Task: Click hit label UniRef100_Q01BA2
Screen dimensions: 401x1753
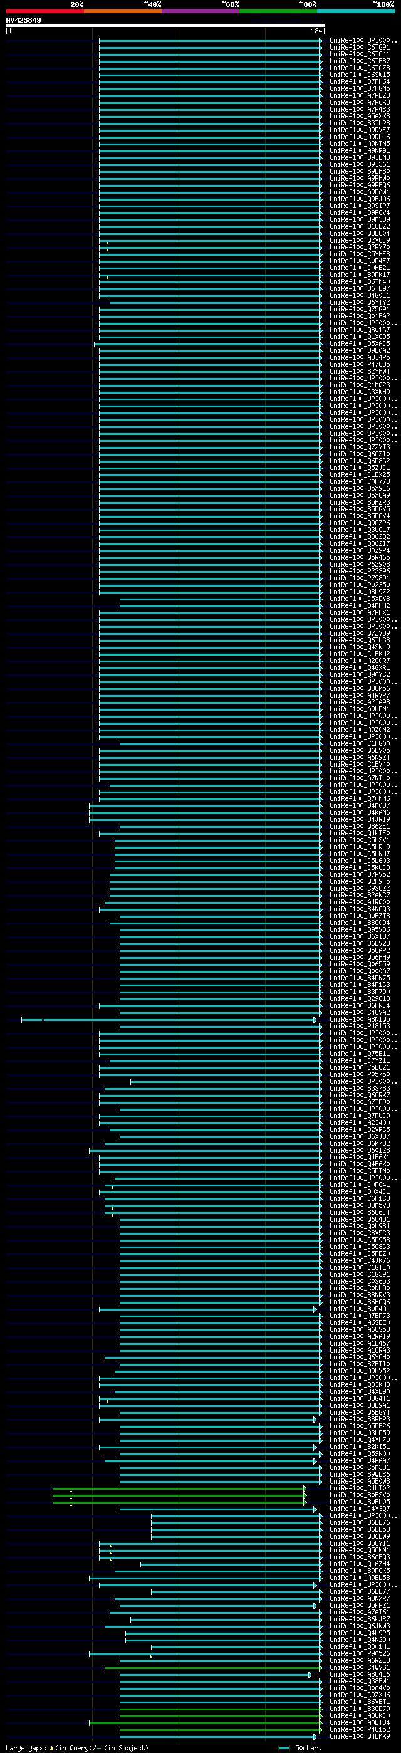Action: (360, 316)
